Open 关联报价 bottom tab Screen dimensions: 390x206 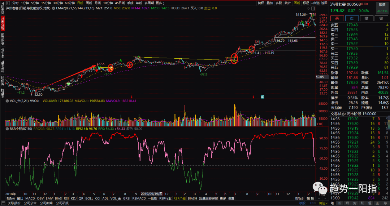14,203
